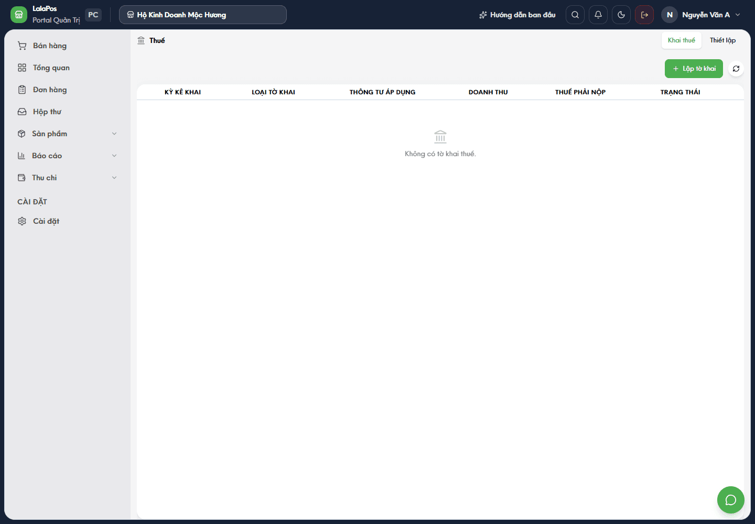
Task: Click the search magnifier icon
Action: click(575, 15)
